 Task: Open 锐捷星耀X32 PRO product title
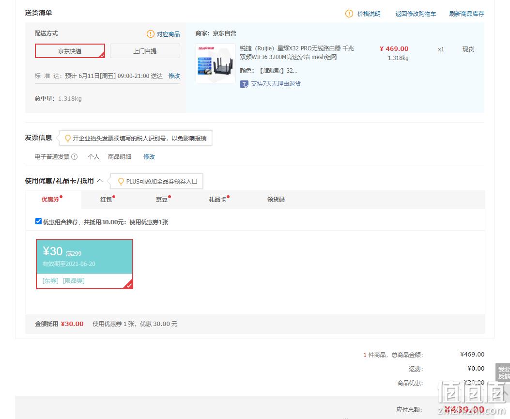(297, 53)
